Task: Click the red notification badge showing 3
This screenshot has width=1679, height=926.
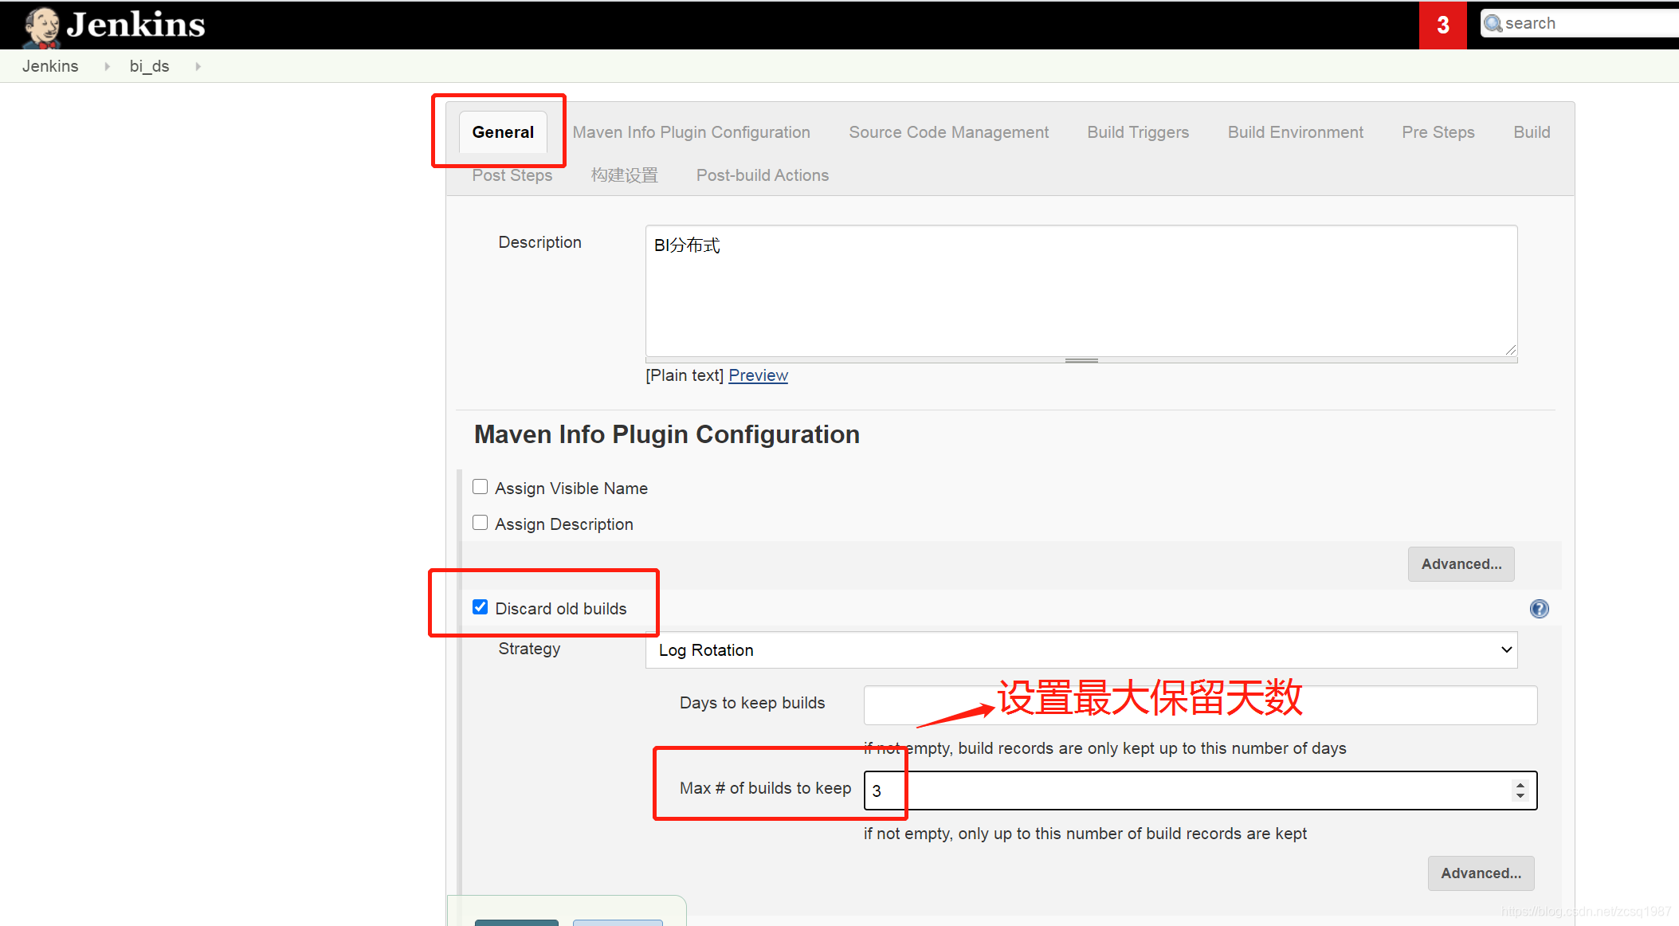Action: [1442, 26]
